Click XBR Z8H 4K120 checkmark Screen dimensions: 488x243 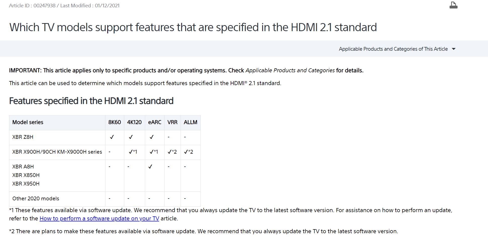point(131,137)
